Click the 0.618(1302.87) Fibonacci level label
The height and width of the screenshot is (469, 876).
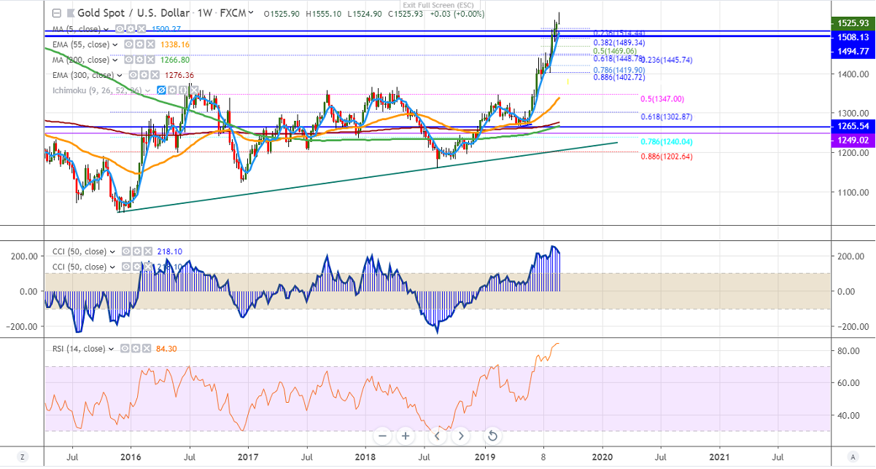(667, 117)
